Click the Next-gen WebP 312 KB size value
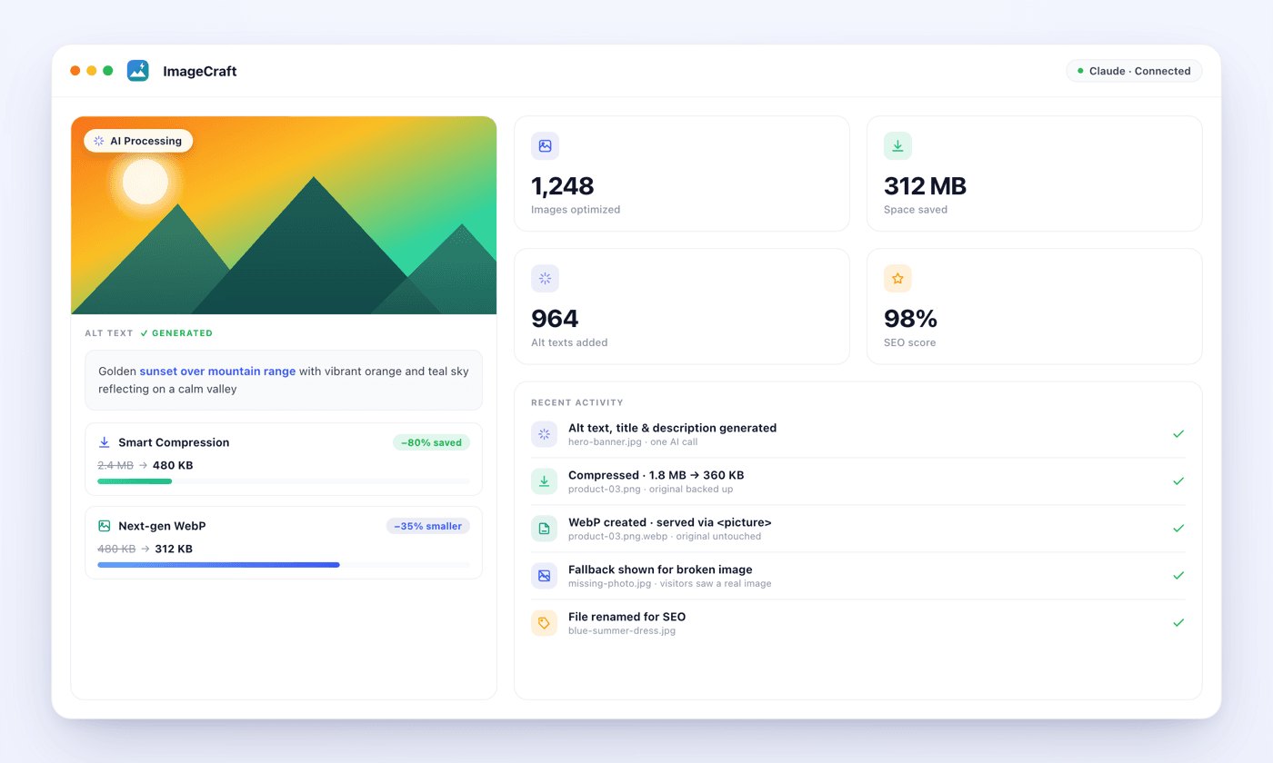 tap(174, 549)
